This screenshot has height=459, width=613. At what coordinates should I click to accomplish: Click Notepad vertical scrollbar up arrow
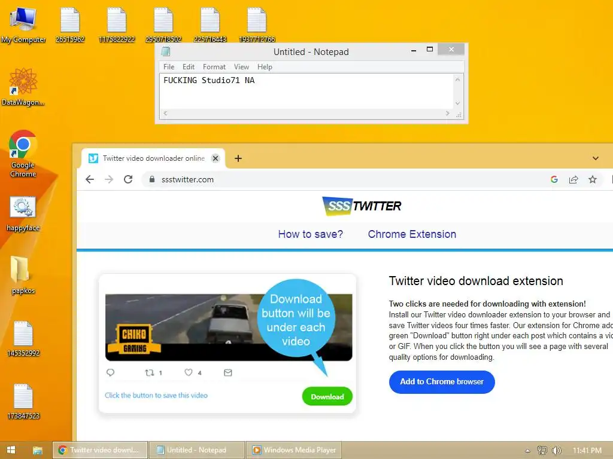pos(458,79)
